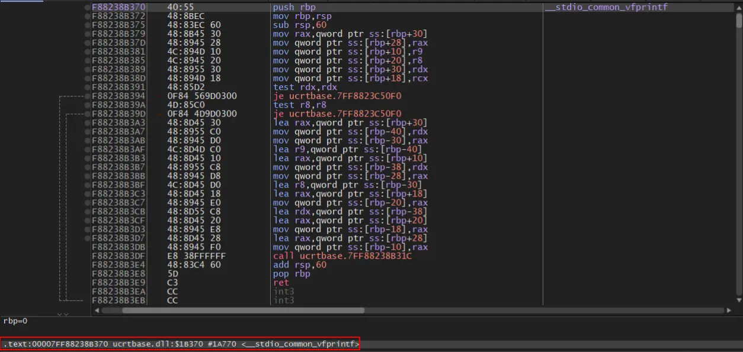The height and width of the screenshot is (352, 743).
Task: Click the status bar address ".text:00007FF88238B370"
Action: pyautogui.click(x=56, y=344)
